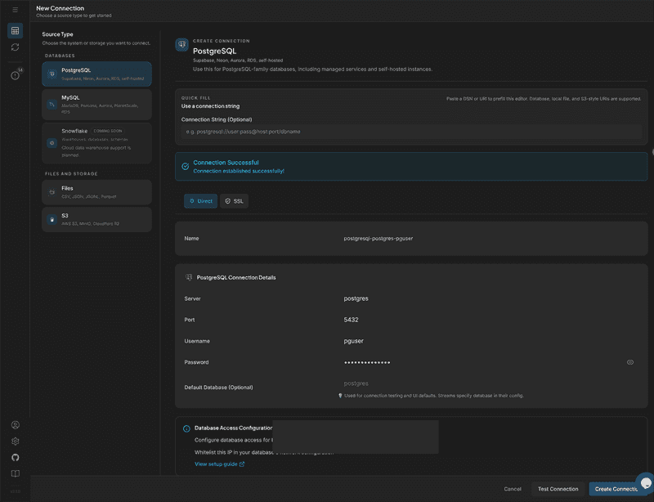The height and width of the screenshot is (502, 654).
Task: Click the MySQL source icon
Action: (52, 105)
